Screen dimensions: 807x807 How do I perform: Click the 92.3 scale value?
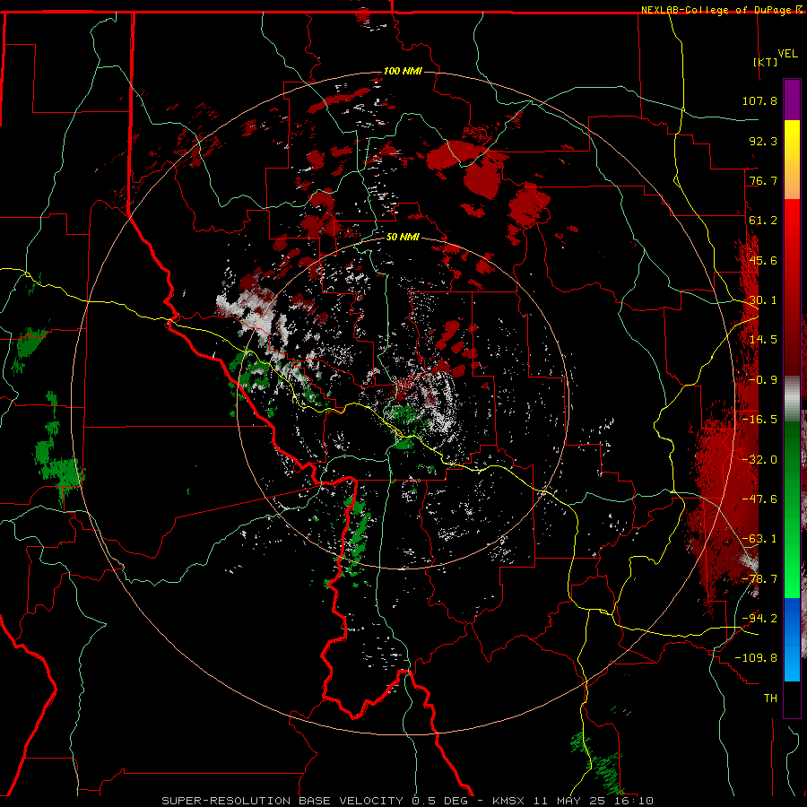tap(763, 141)
